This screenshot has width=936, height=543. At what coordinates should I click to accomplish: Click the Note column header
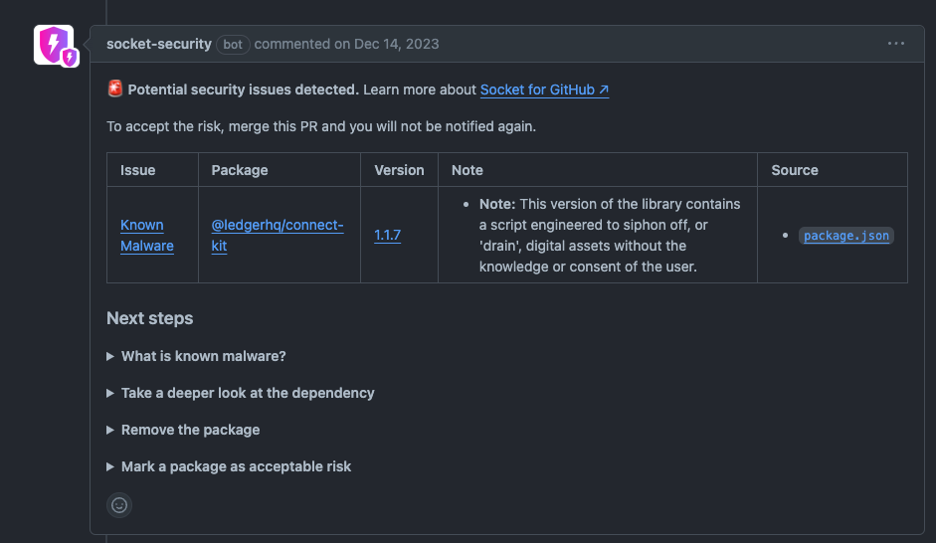pyautogui.click(x=468, y=170)
